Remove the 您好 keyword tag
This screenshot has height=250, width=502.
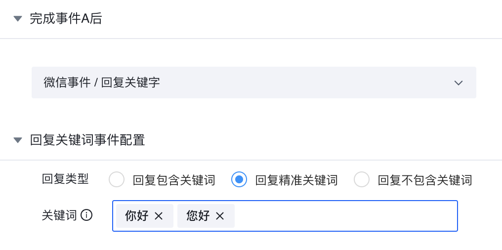point(220,216)
